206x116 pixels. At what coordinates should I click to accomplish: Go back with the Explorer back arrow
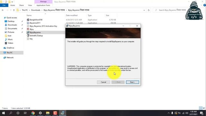(x=3, y=10)
